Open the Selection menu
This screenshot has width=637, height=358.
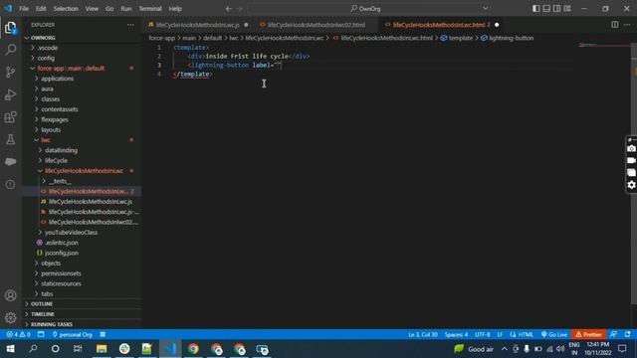tap(66, 9)
